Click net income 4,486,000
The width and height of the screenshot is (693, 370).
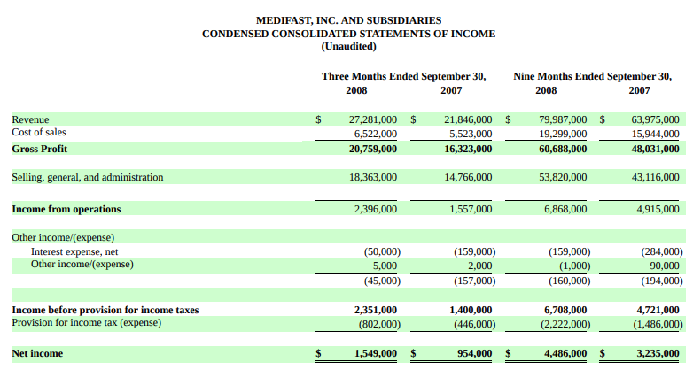(x=565, y=353)
